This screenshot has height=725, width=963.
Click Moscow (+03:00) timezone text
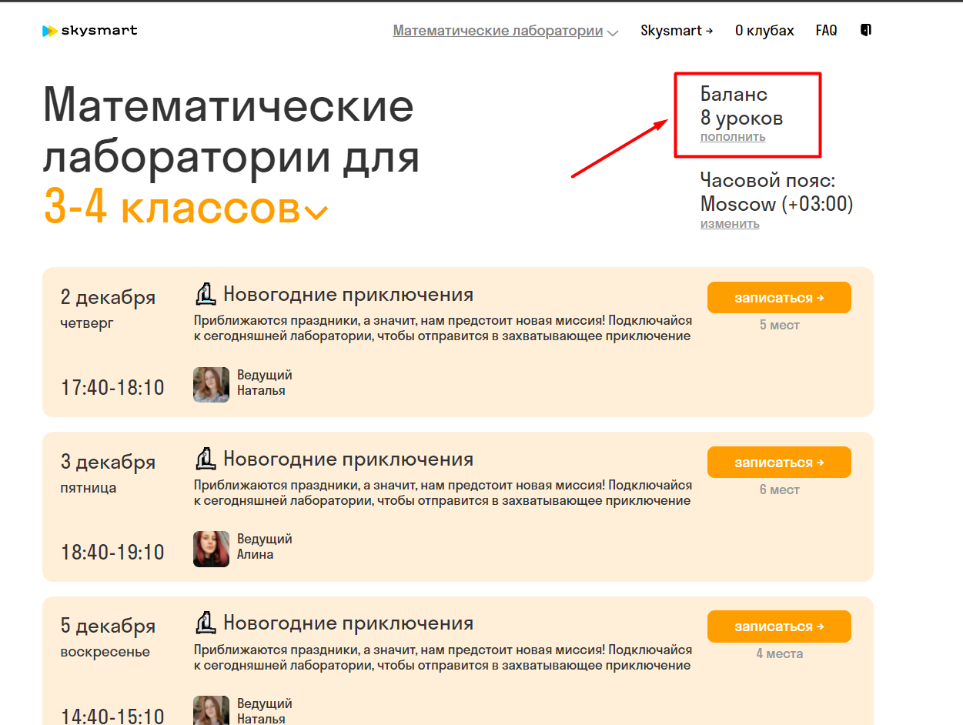pos(777,204)
